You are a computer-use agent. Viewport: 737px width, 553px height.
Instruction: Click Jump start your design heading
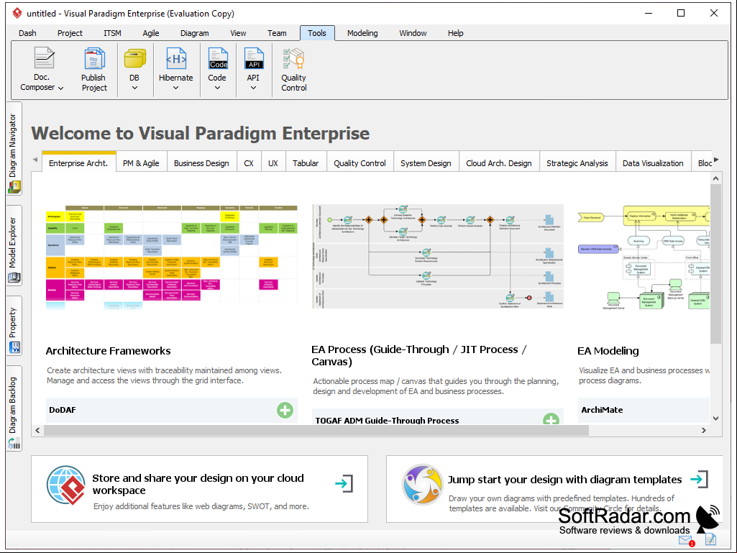(x=564, y=479)
